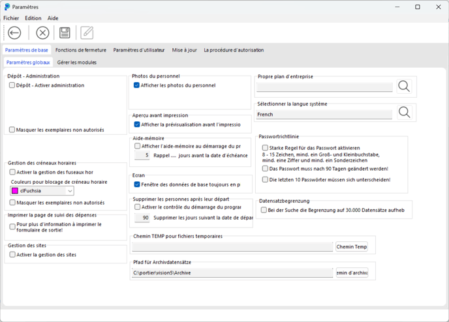Viewport: 449px width, 322px height.
Task: Uncheck Afficher la prévisualisation avant l'impression
Action: [137, 124]
